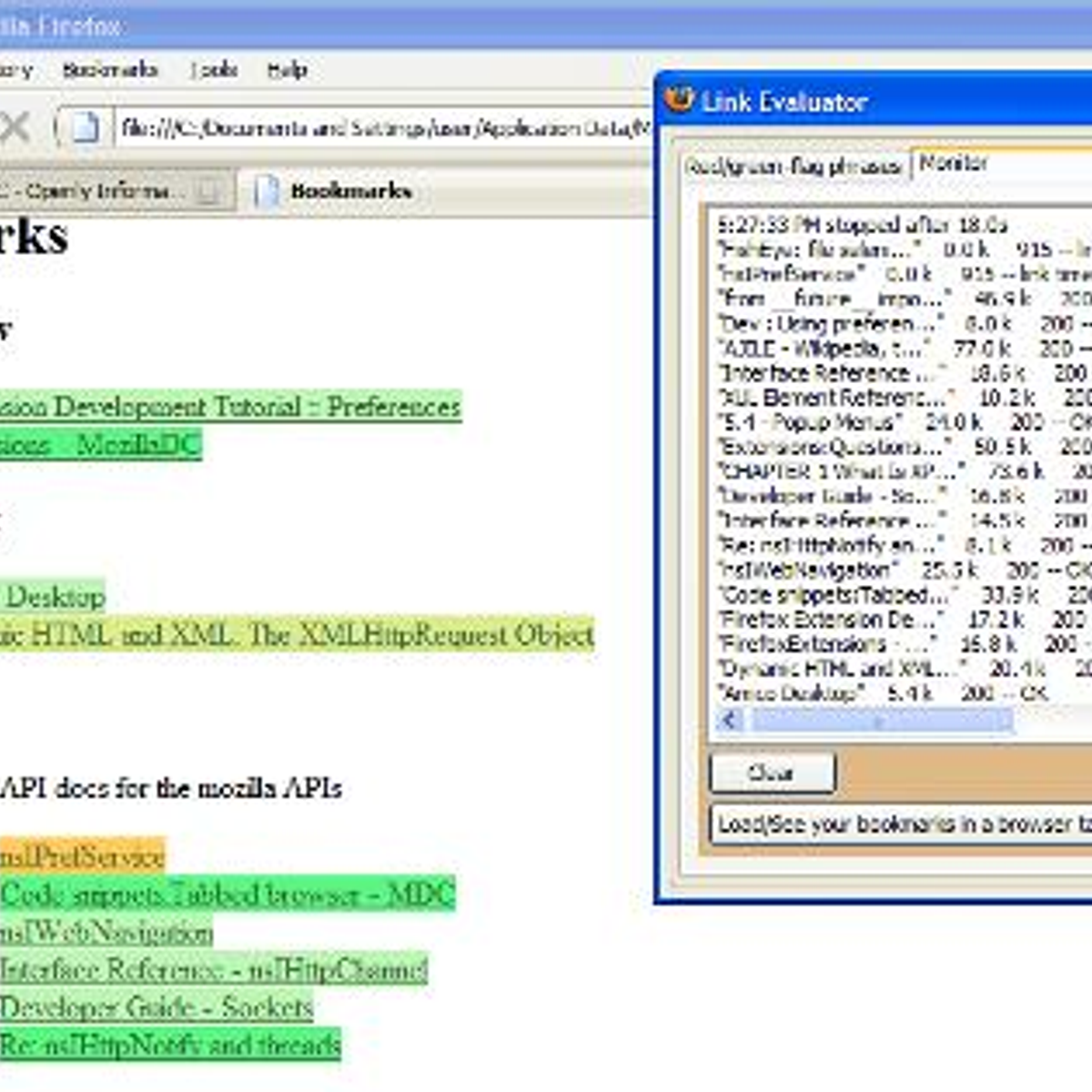Screen dimensions: 1092x1092
Task: Open Extension Development Tutorial : Preferences link
Action: (230, 407)
